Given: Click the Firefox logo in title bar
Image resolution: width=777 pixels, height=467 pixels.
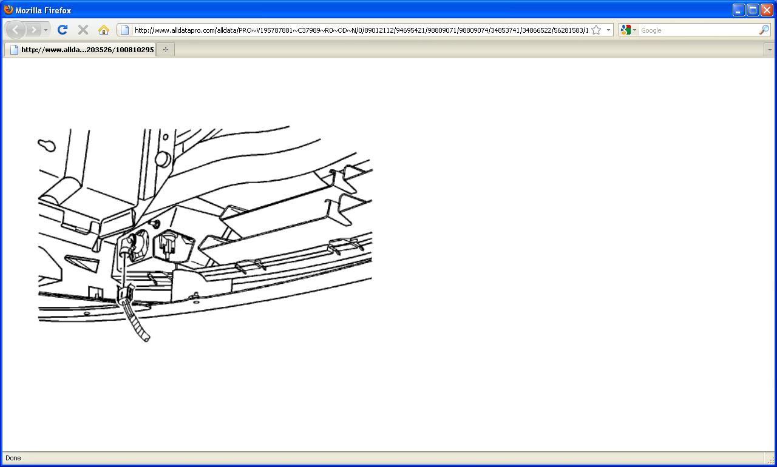Looking at the screenshot, I should point(8,10).
